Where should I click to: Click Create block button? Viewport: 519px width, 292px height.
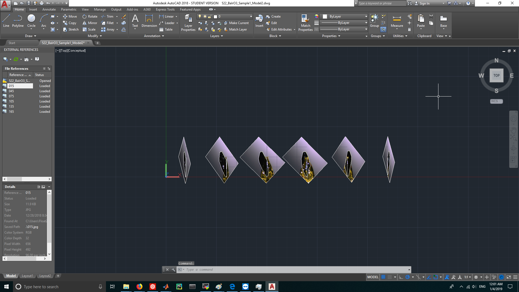[273, 16]
